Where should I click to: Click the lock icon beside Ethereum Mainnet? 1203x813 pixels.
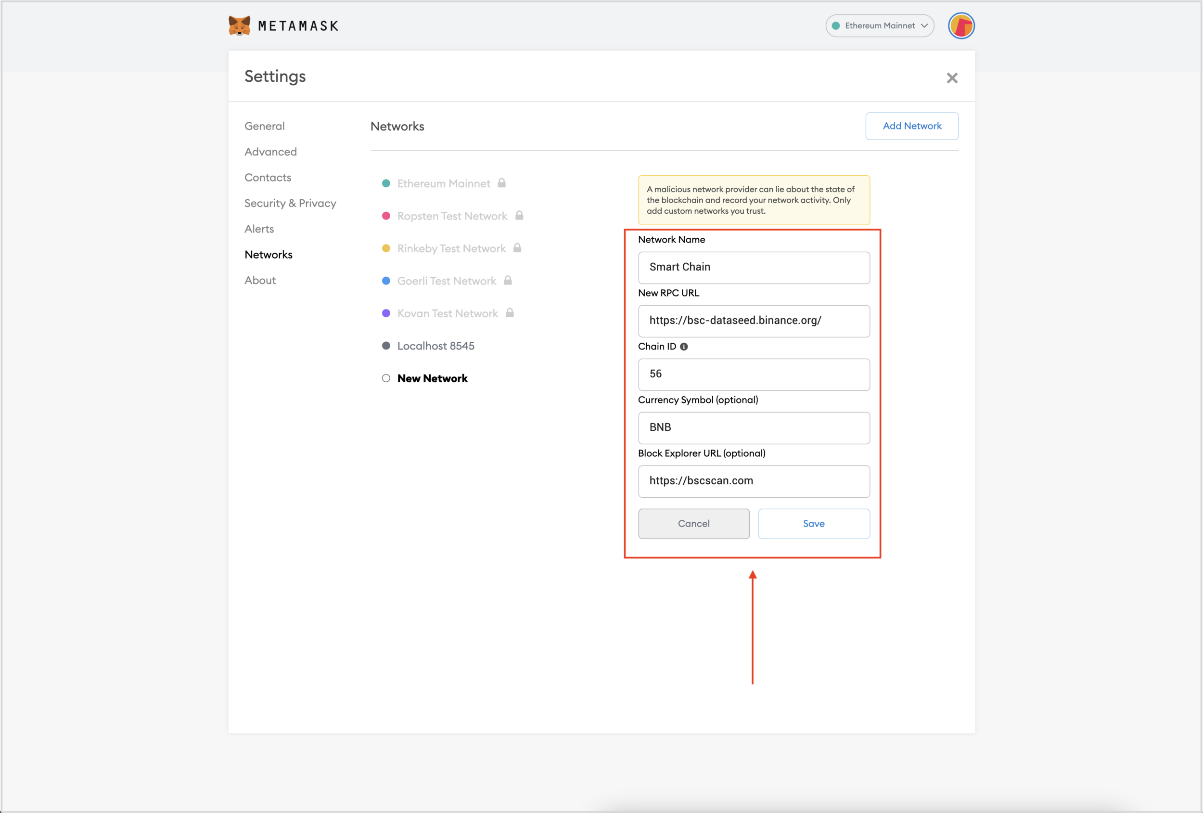tap(501, 183)
